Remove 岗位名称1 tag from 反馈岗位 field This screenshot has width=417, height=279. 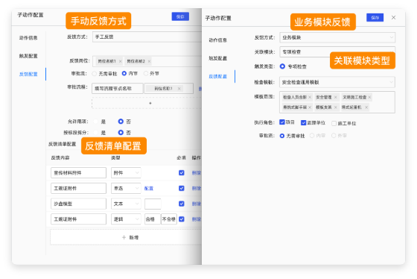pos(120,61)
